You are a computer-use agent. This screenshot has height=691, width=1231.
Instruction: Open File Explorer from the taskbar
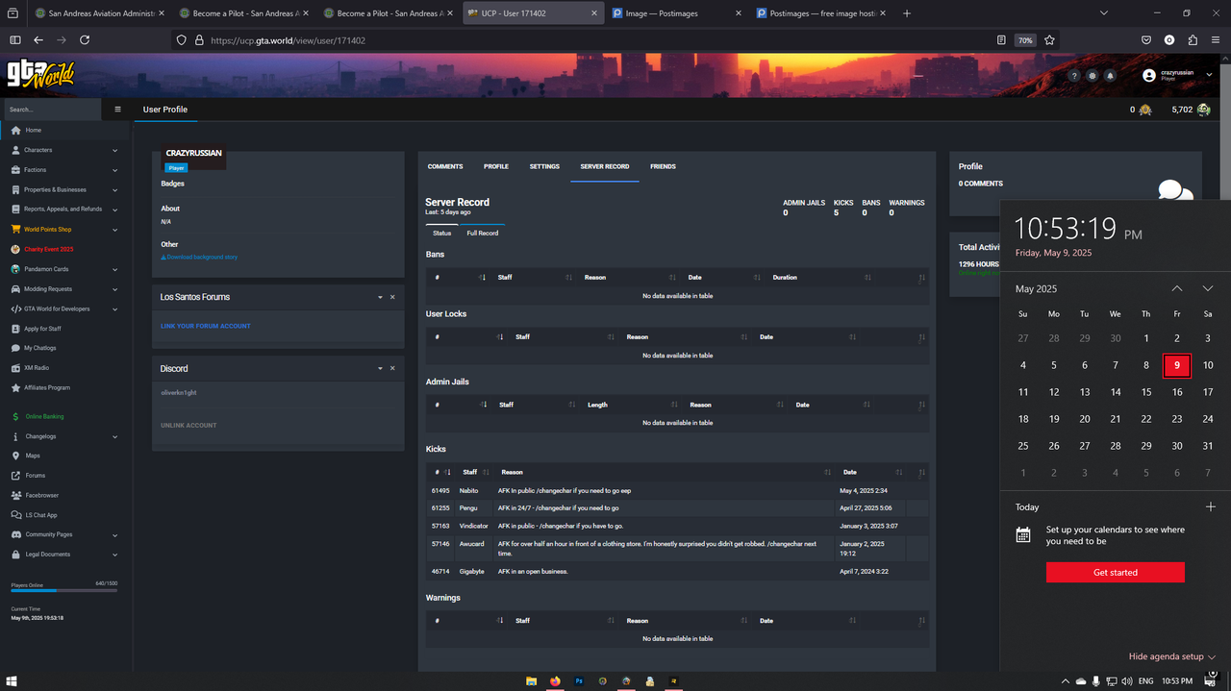click(531, 680)
